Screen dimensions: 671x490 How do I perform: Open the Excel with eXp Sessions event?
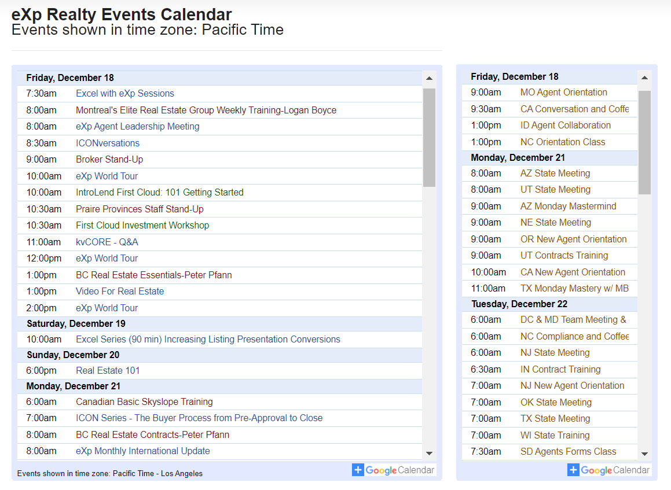pyautogui.click(x=125, y=94)
